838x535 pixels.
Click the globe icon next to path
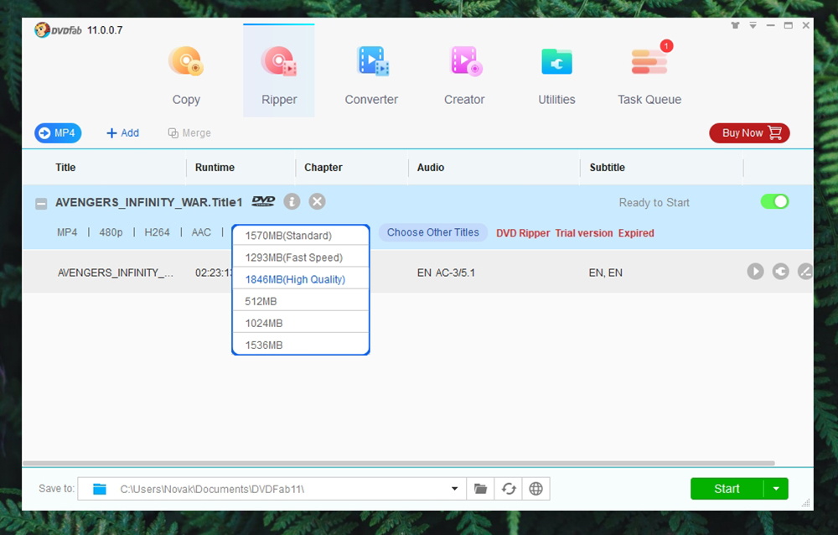[x=536, y=489]
